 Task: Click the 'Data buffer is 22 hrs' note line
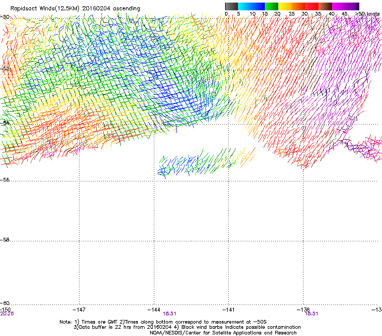pos(187,327)
